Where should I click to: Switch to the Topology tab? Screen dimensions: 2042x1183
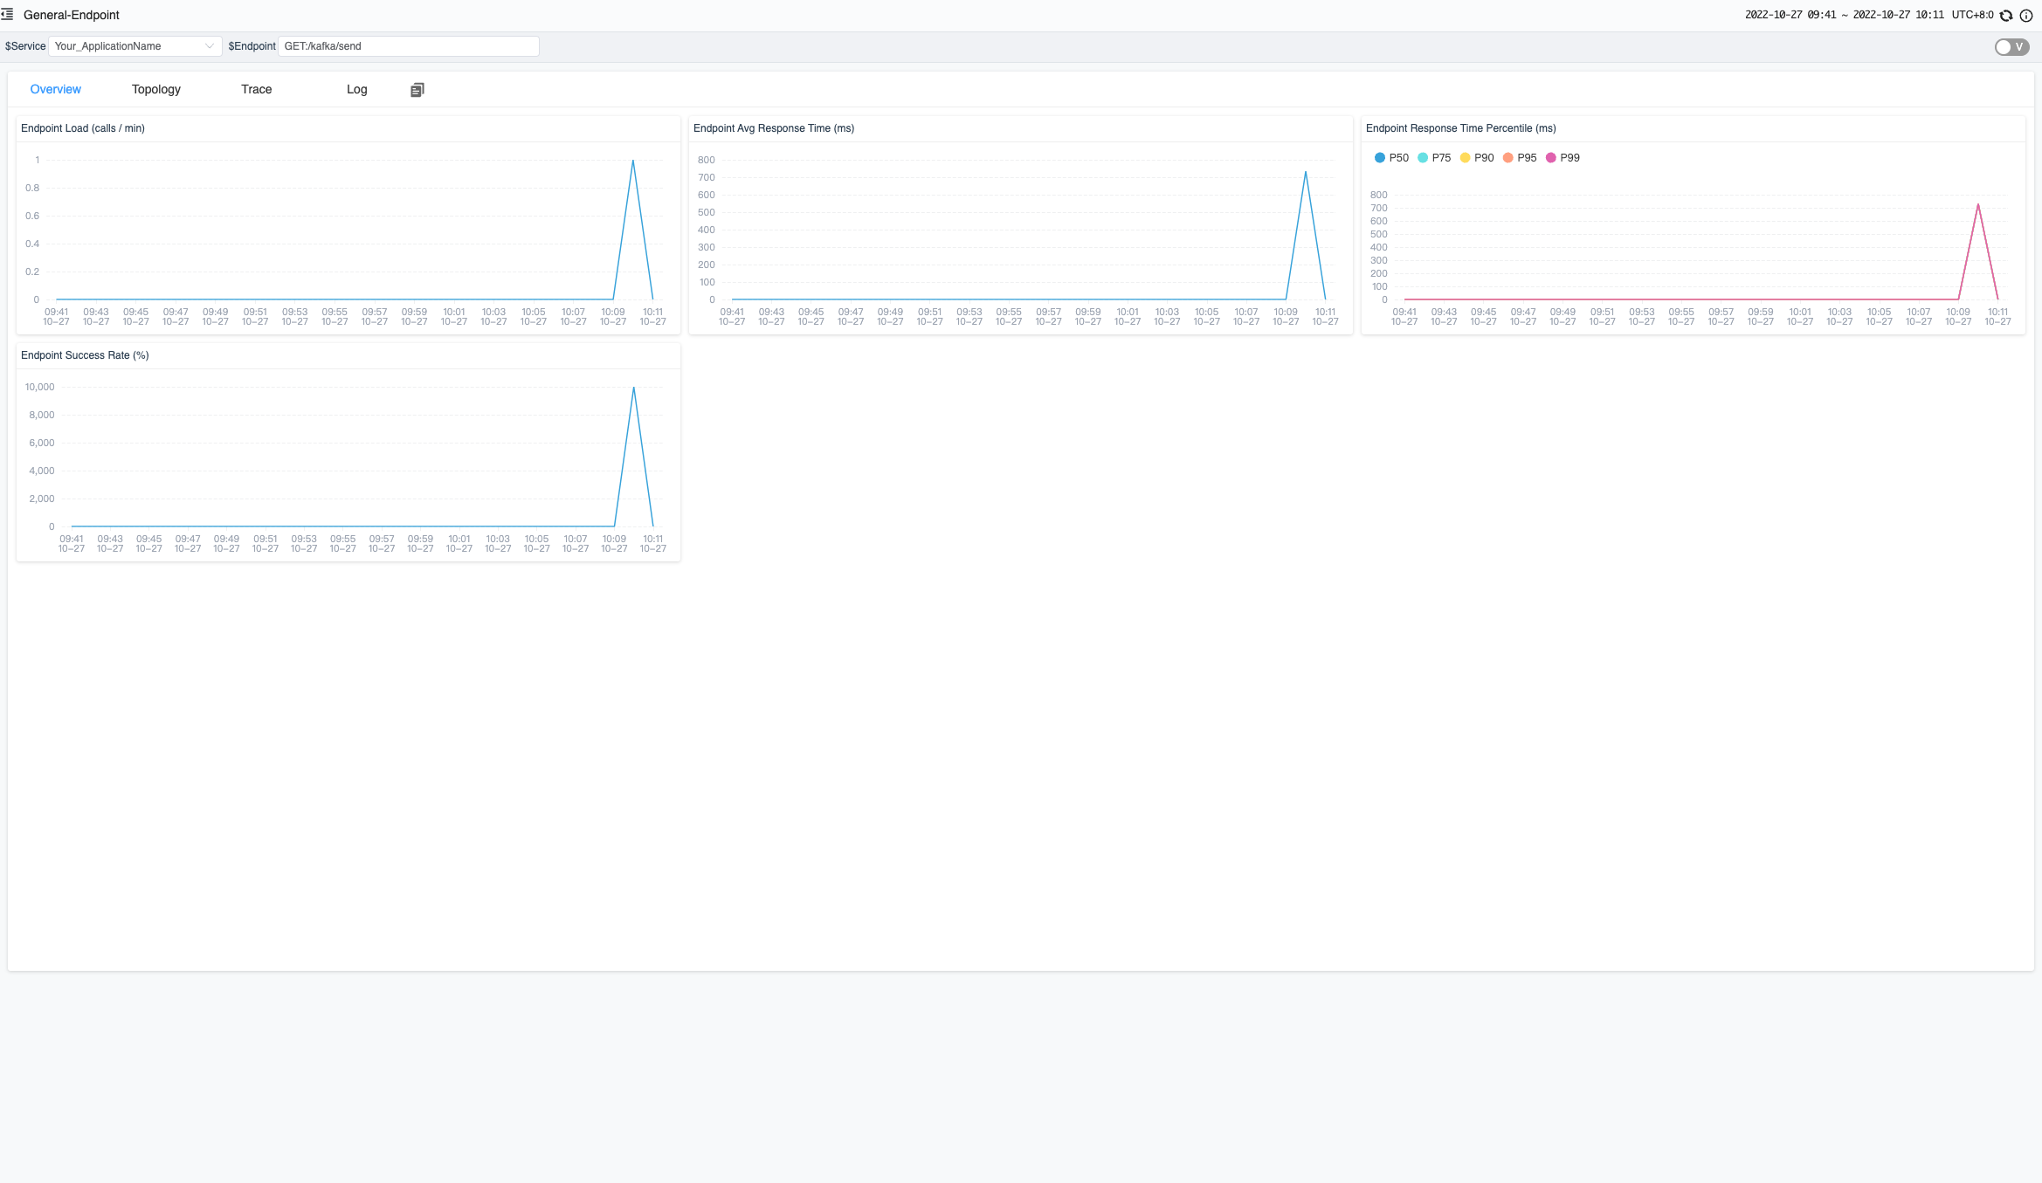coord(156,89)
